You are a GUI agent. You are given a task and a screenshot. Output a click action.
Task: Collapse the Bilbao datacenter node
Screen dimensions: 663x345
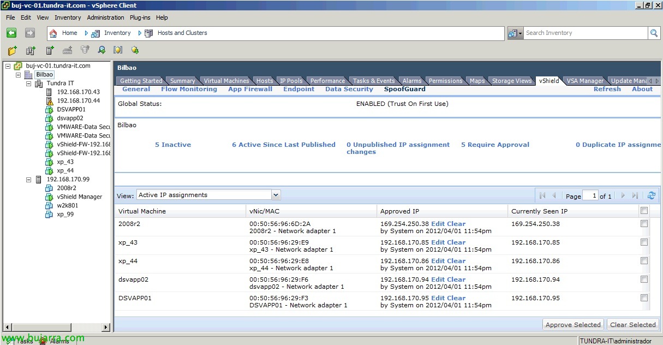(19, 75)
